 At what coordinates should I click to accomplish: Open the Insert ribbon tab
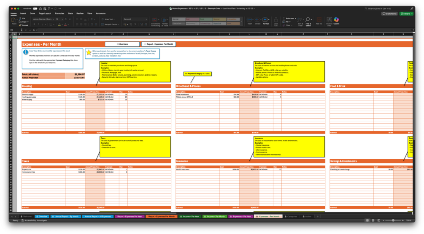coord(23,14)
